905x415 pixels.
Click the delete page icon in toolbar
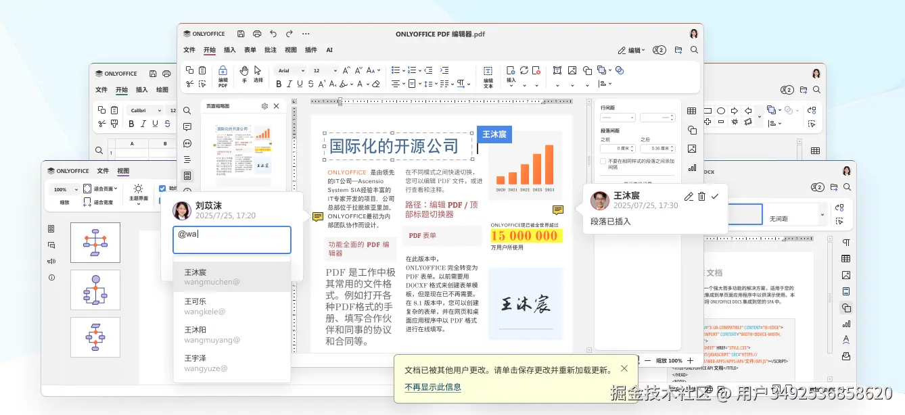(536, 70)
